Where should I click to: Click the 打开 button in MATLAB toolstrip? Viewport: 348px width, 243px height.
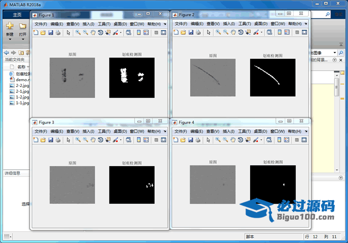[22, 29]
